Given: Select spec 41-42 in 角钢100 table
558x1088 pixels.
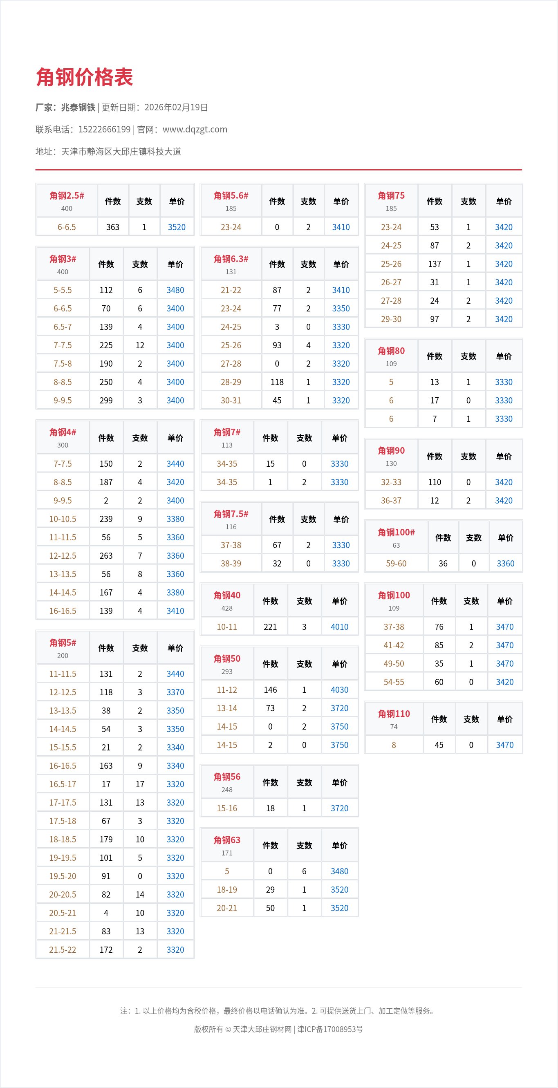Looking at the screenshot, I should [394, 645].
